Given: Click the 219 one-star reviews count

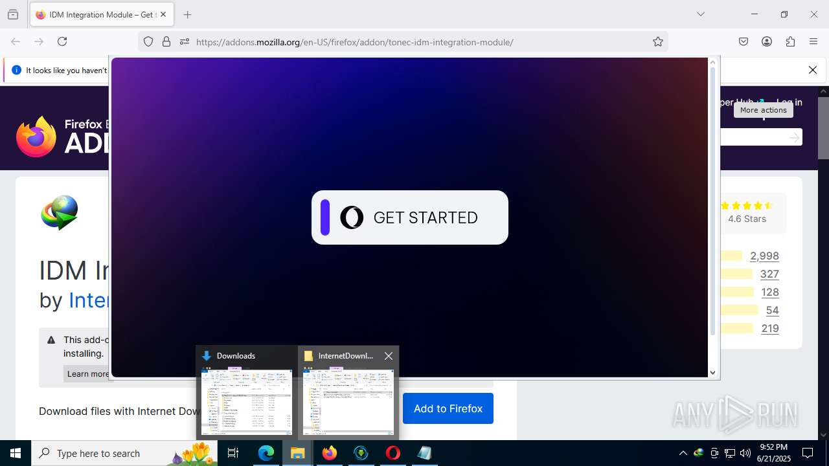Looking at the screenshot, I should (770, 328).
